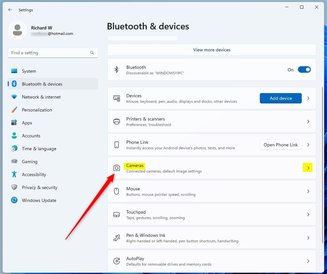Expand the Cameras chevron
The width and height of the screenshot is (327, 274).
308,168
